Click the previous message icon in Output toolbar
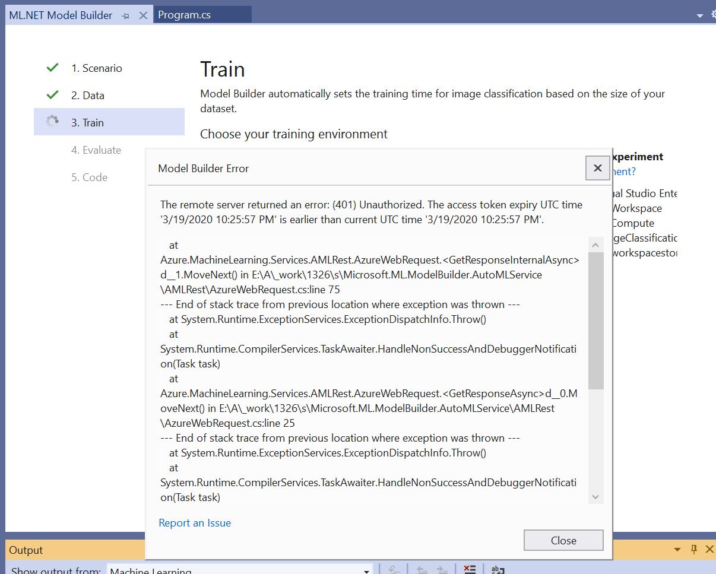The image size is (716, 574). [422, 568]
